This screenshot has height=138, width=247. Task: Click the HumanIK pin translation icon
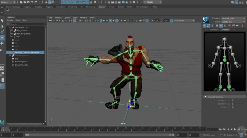[x=229, y=25]
